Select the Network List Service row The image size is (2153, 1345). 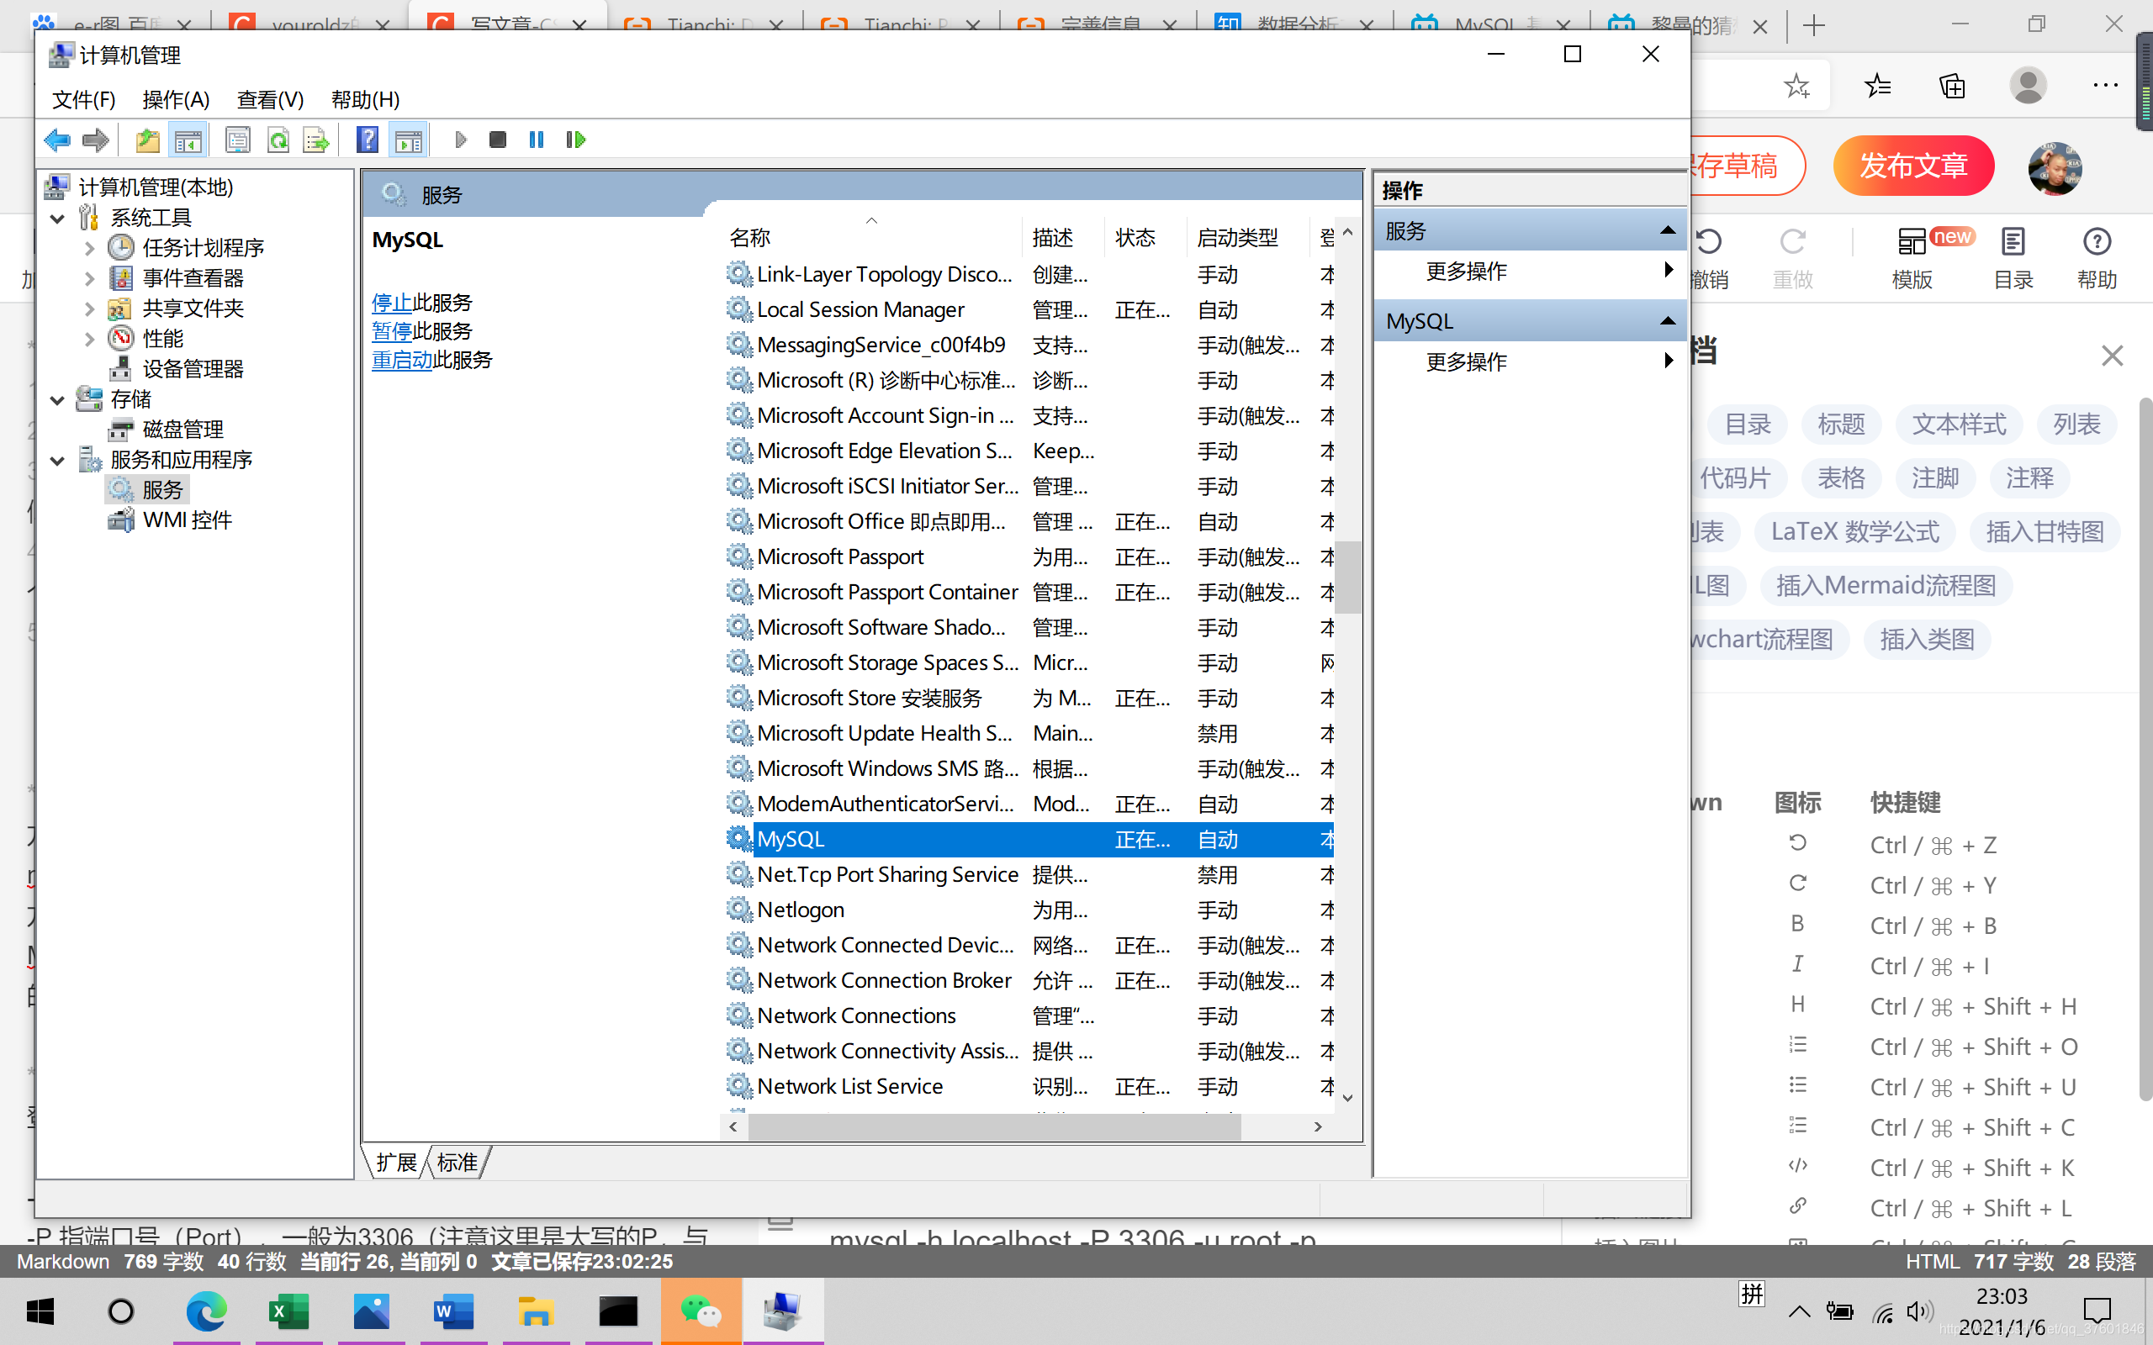(x=1028, y=1085)
